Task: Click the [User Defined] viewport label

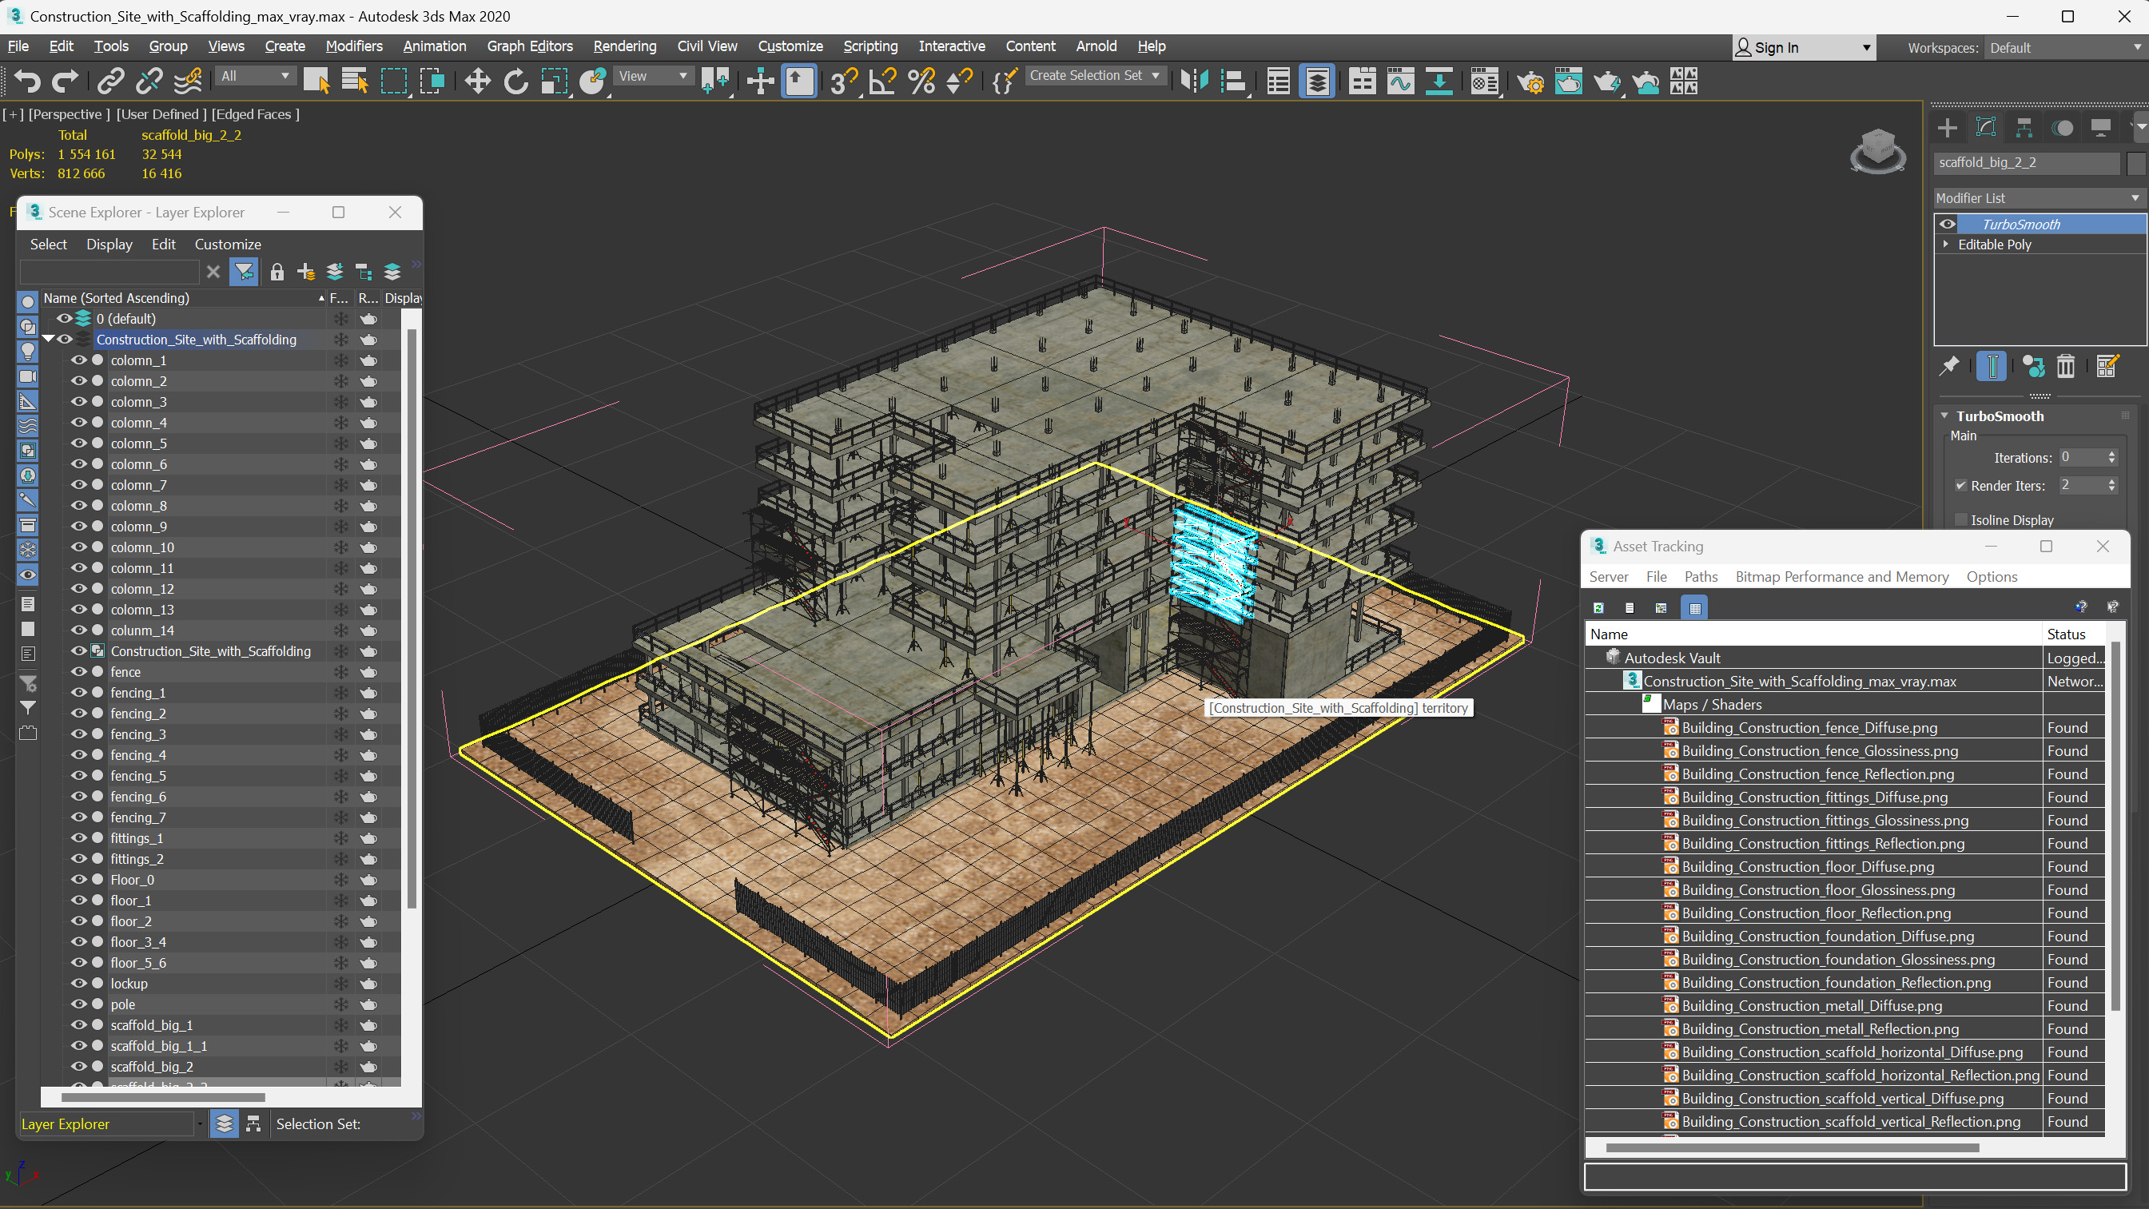Action: (x=162, y=114)
